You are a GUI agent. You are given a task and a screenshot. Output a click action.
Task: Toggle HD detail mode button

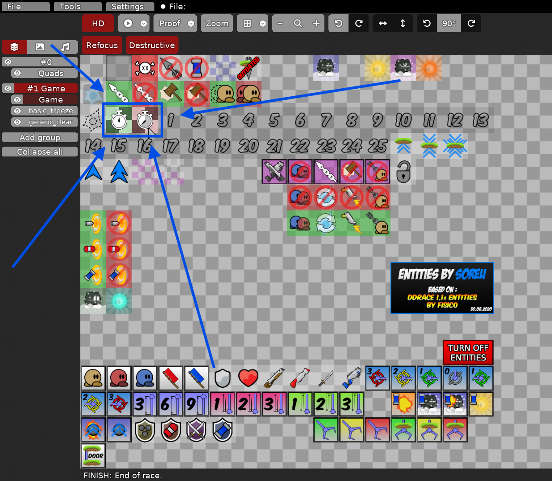[x=98, y=23]
